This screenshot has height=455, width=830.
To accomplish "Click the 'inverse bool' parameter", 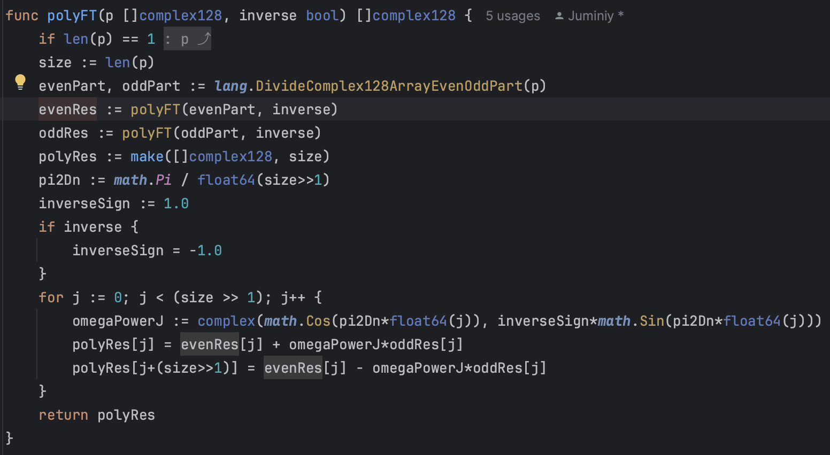I will click(x=289, y=15).
